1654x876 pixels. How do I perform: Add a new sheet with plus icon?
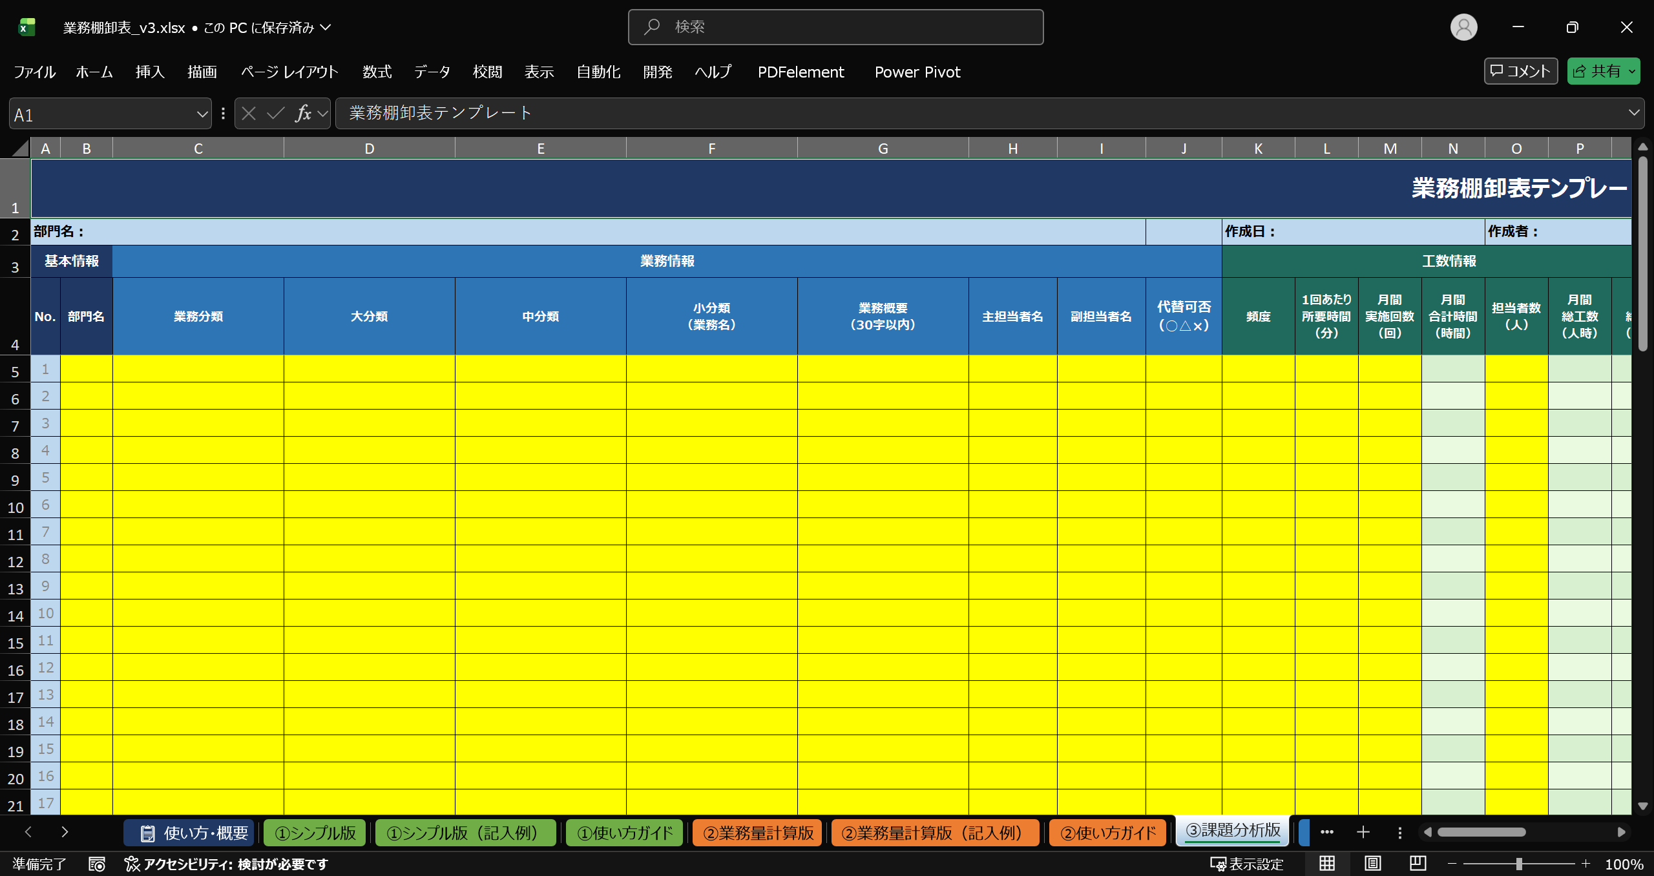(x=1363, y=832)
